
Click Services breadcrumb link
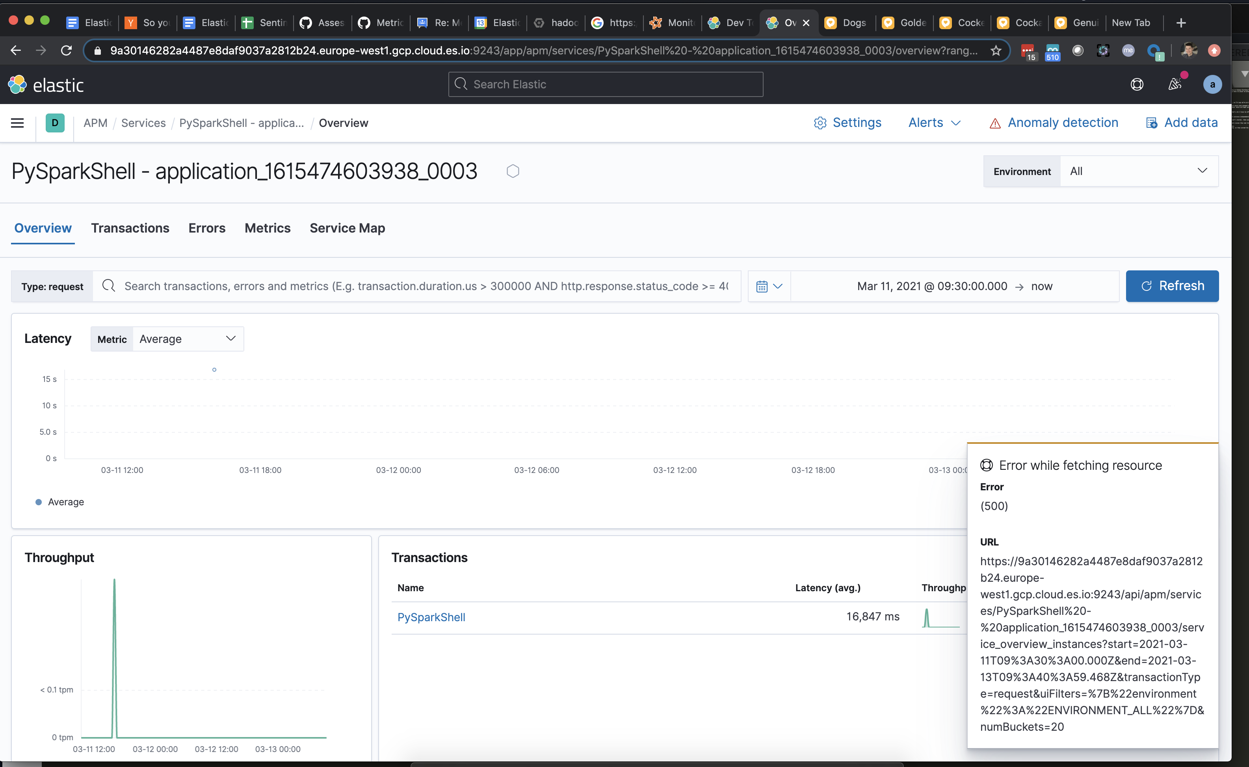point(143,123)
